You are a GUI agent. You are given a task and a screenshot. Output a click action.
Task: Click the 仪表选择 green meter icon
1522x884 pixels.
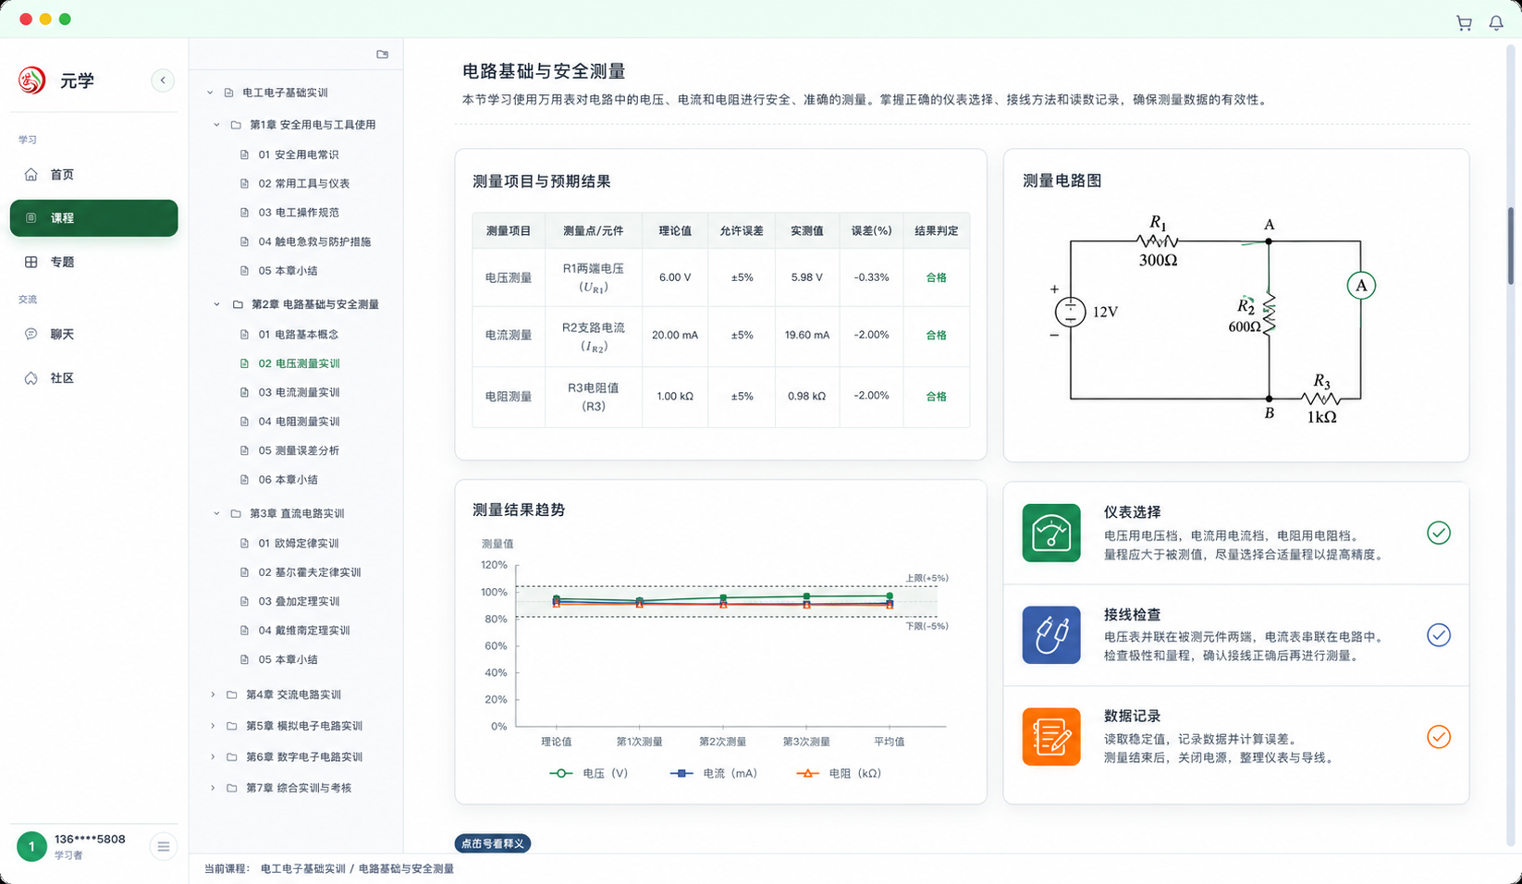[1051, 533]
